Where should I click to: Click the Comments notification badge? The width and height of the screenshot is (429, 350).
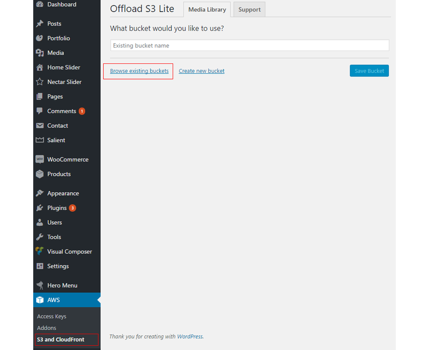82,111
